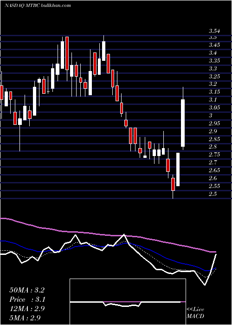Click the 2.7 price axis label
This screenshot has height=325, width=232.
coord(213,162)
